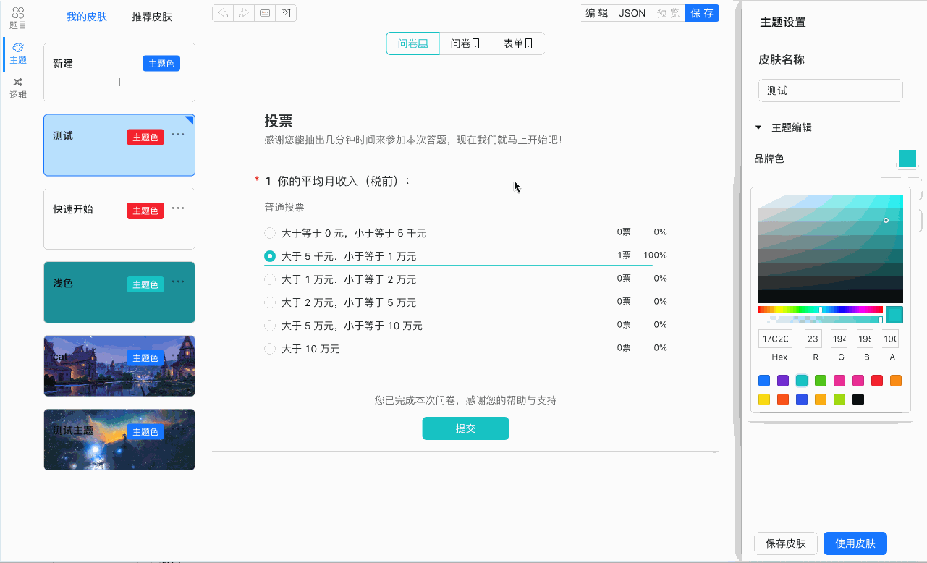Open the 逻辑 sidebar panel
Viewport: 927px width, 563px height.
click(x=17, y=85)
